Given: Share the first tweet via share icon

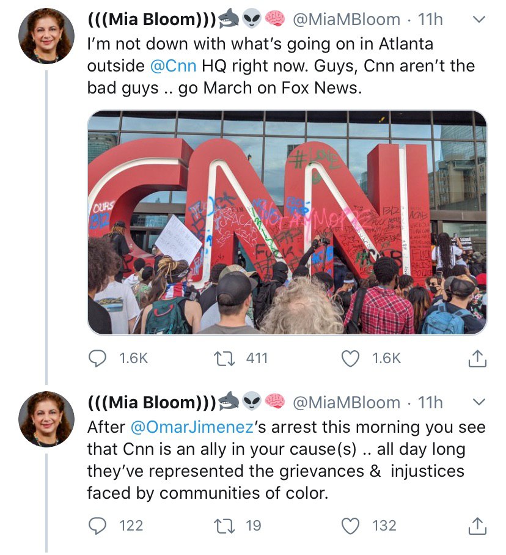Looking at the screenshot, I should [477, 358].
